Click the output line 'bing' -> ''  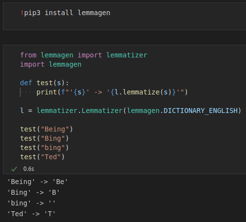[x=31, y=203]
